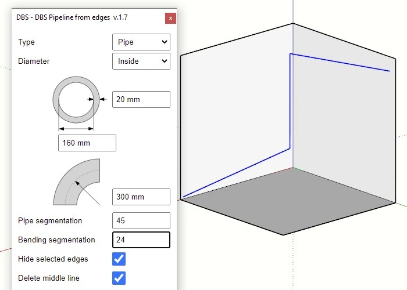Select the vertical blue edge in the model
Viewport: 407px width, 290px height.
pos(290,101)
